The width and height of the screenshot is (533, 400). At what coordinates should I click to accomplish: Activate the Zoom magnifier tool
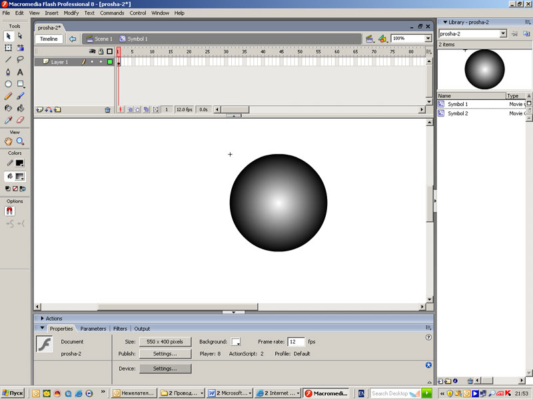tap(20, 141)
